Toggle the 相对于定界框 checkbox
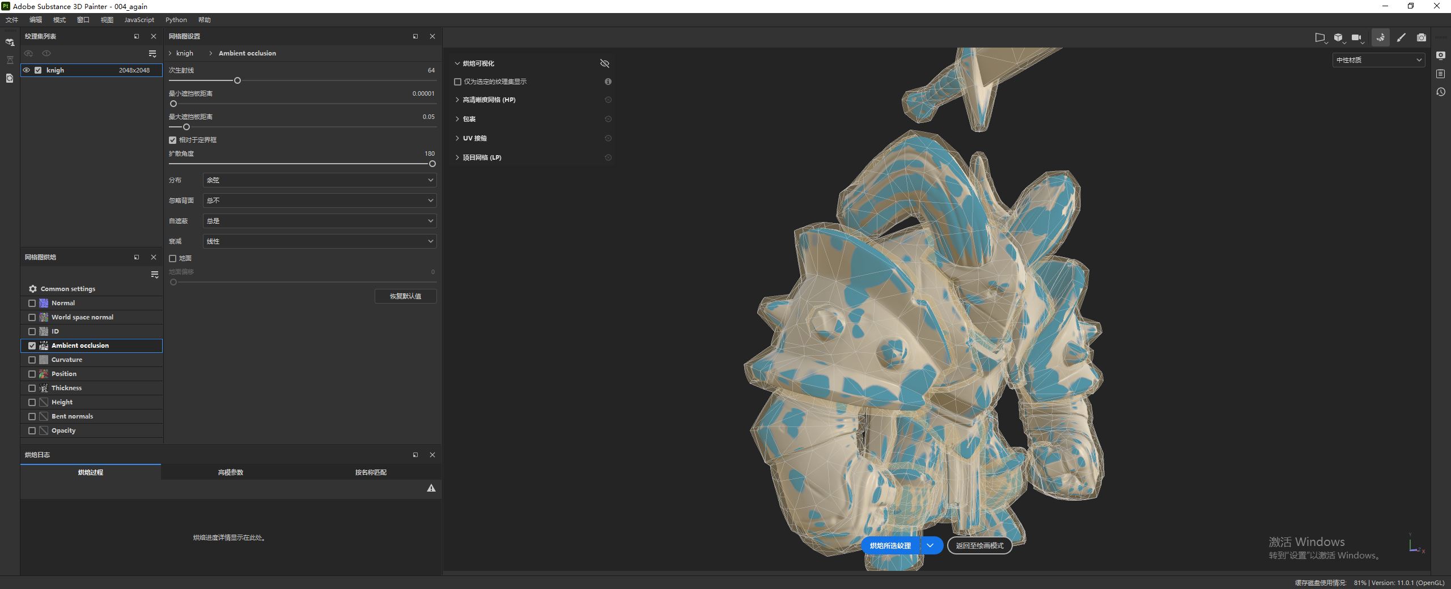This screenshot has width=1451, height=589. coord(173,140)
